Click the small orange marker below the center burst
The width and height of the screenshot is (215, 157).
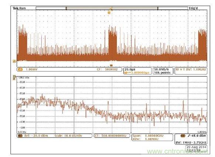pos(111,66)
